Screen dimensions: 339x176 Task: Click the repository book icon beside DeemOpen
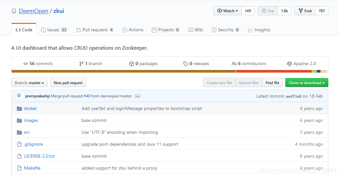tap(14, 11)
